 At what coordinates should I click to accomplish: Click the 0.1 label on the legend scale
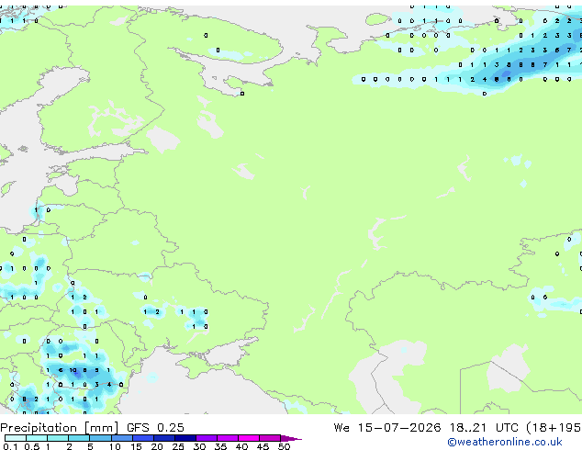(x=10, y=446)
